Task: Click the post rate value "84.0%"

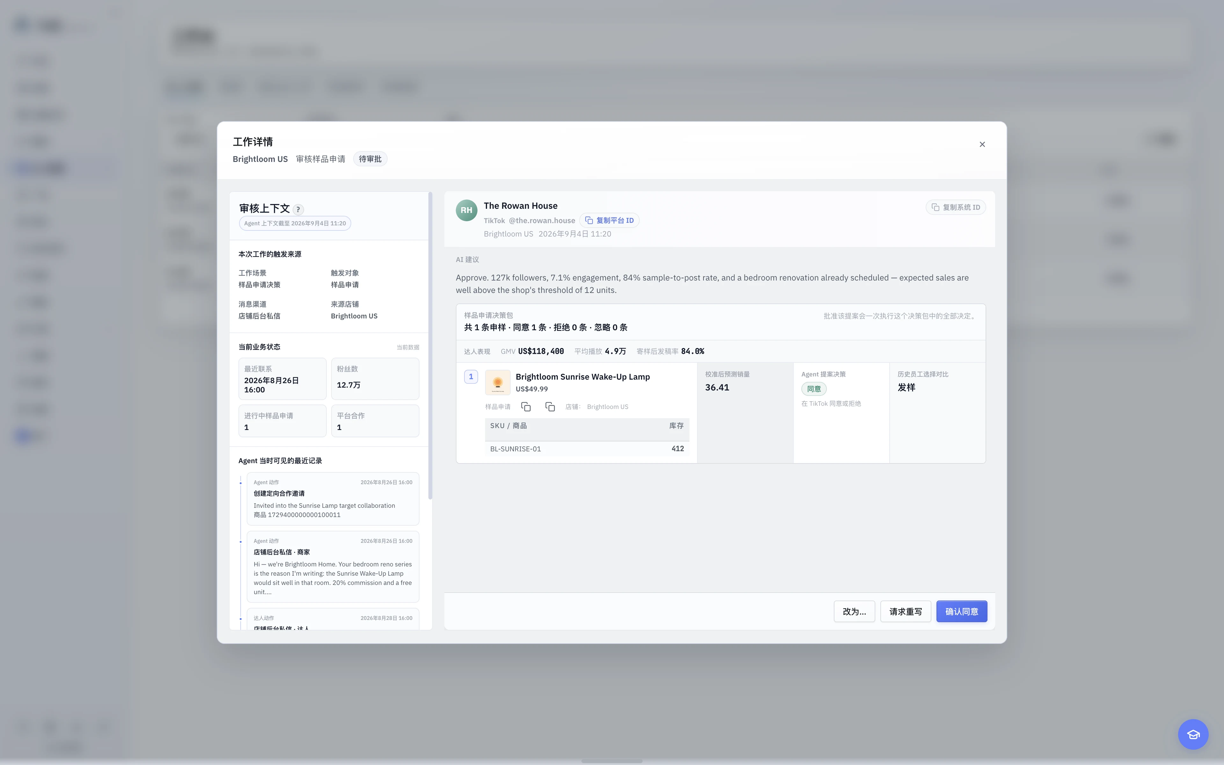Action: point(692,351)
